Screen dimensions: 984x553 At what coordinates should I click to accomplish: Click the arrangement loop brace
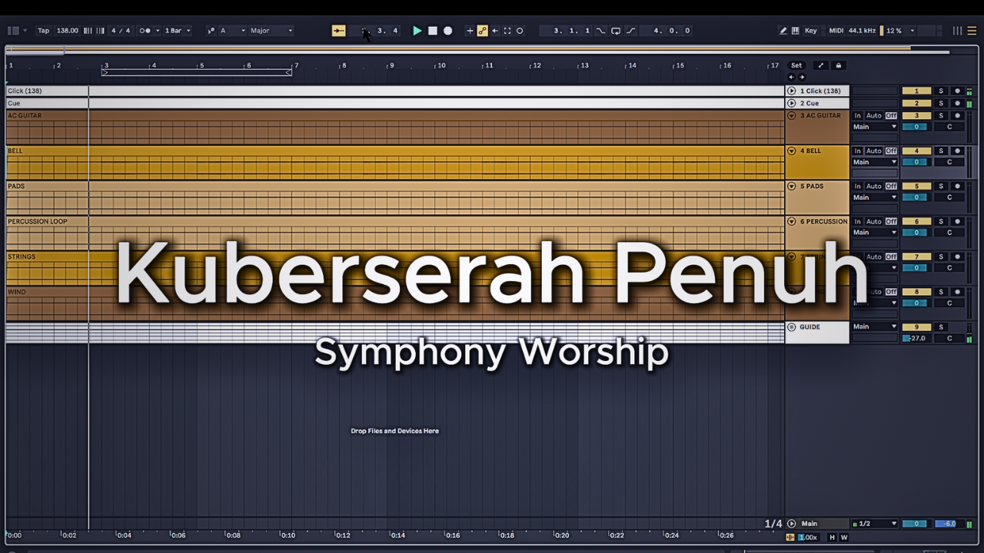pos(197,72)
